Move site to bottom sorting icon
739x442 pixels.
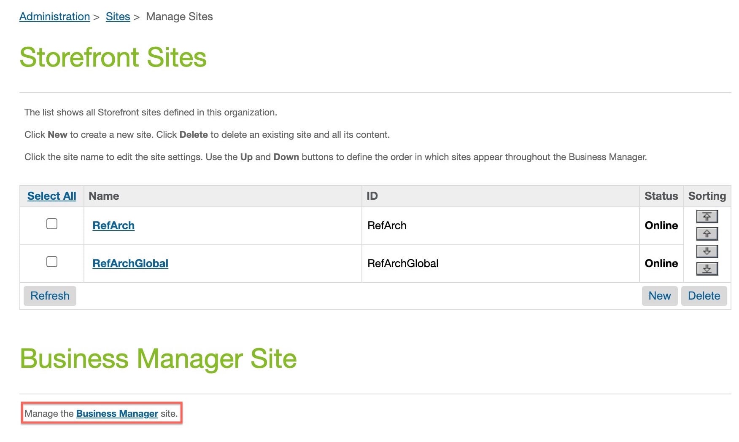[x=707, y=269]
